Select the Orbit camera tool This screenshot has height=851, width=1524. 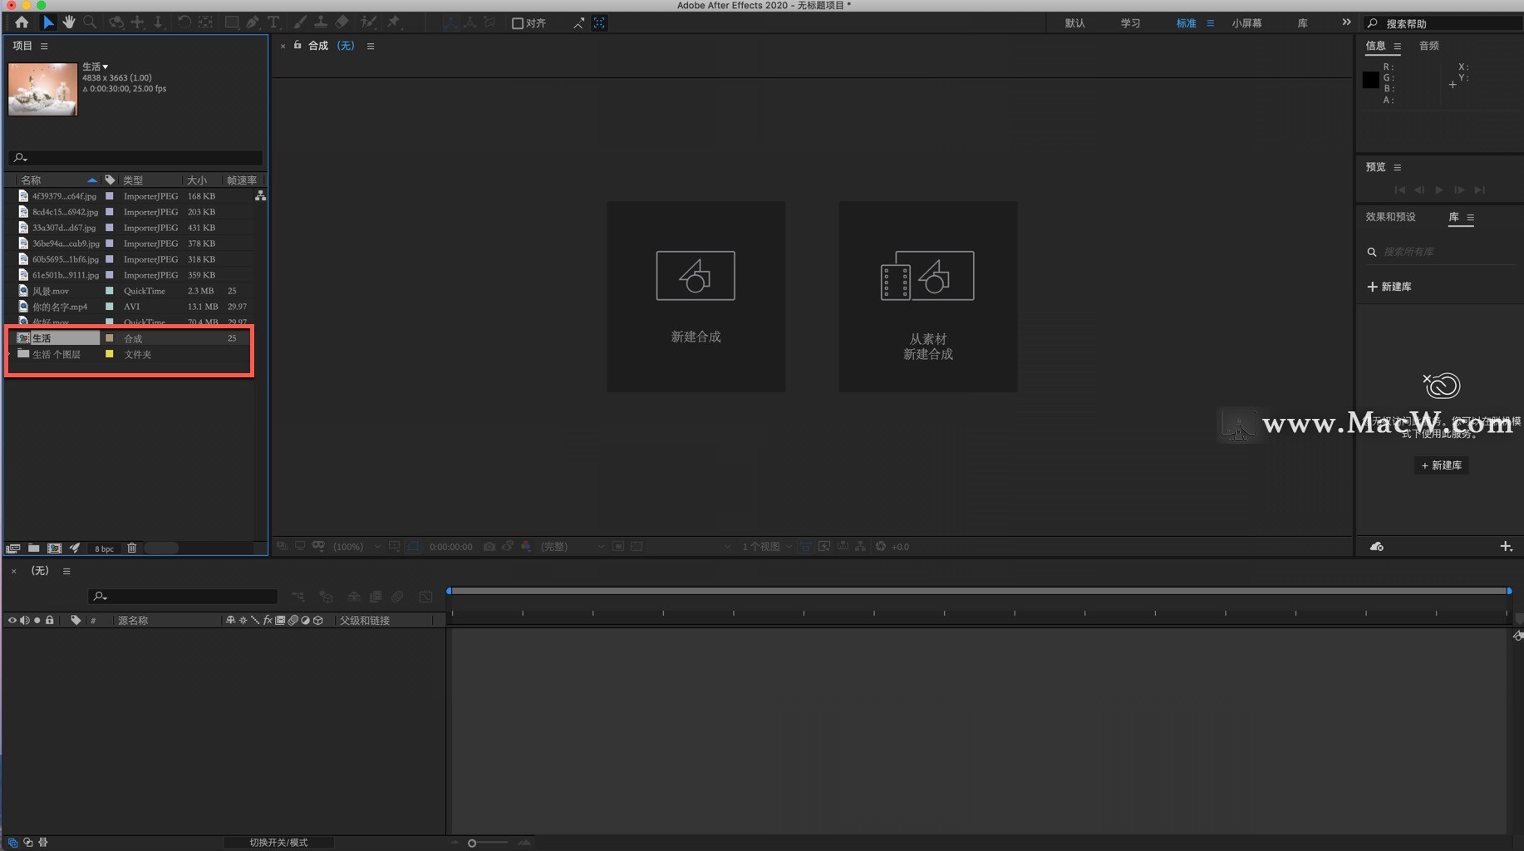point(116,22)
